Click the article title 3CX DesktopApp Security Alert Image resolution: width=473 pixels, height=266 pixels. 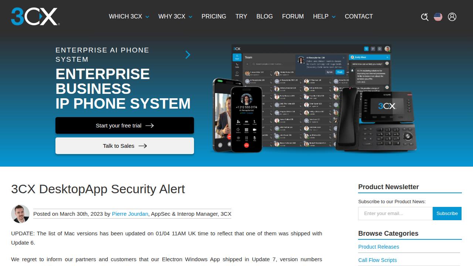(98, 189)
